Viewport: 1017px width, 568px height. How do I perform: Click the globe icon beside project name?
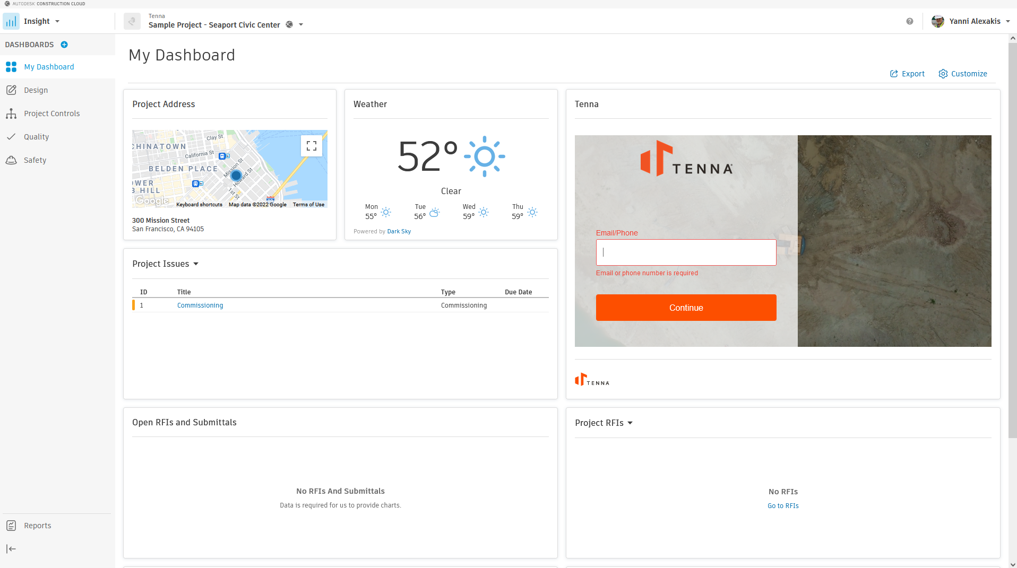(289, 24)
